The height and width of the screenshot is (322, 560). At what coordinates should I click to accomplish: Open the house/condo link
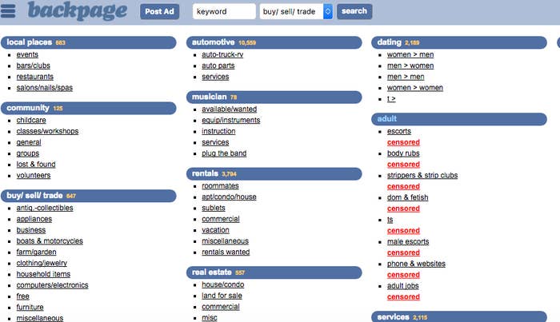click(223, 284)
